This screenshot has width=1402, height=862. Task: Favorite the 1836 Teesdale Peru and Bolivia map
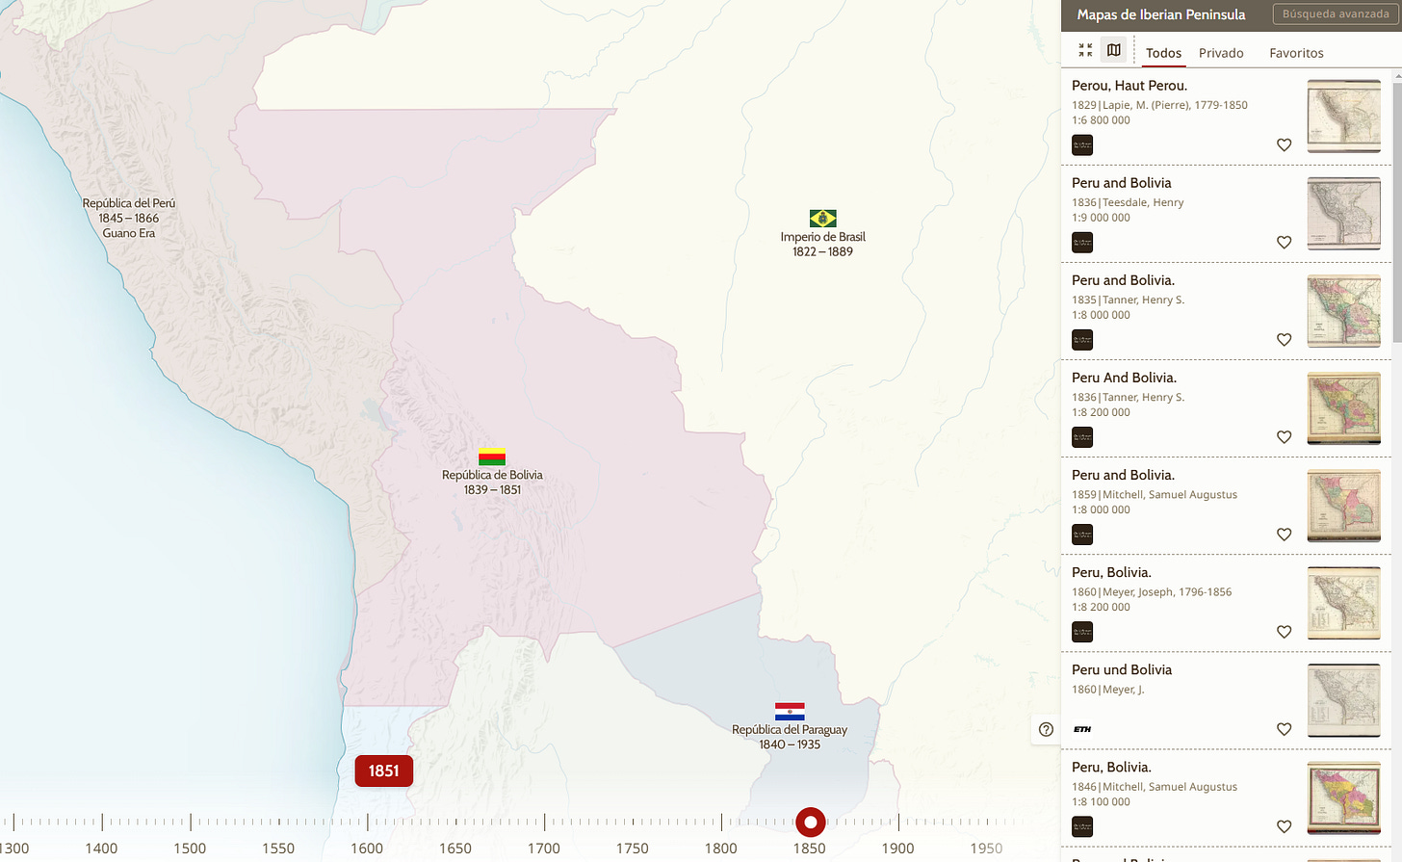click(1284, 243)
